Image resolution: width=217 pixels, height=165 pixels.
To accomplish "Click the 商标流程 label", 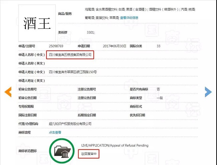I will [25, 132].
